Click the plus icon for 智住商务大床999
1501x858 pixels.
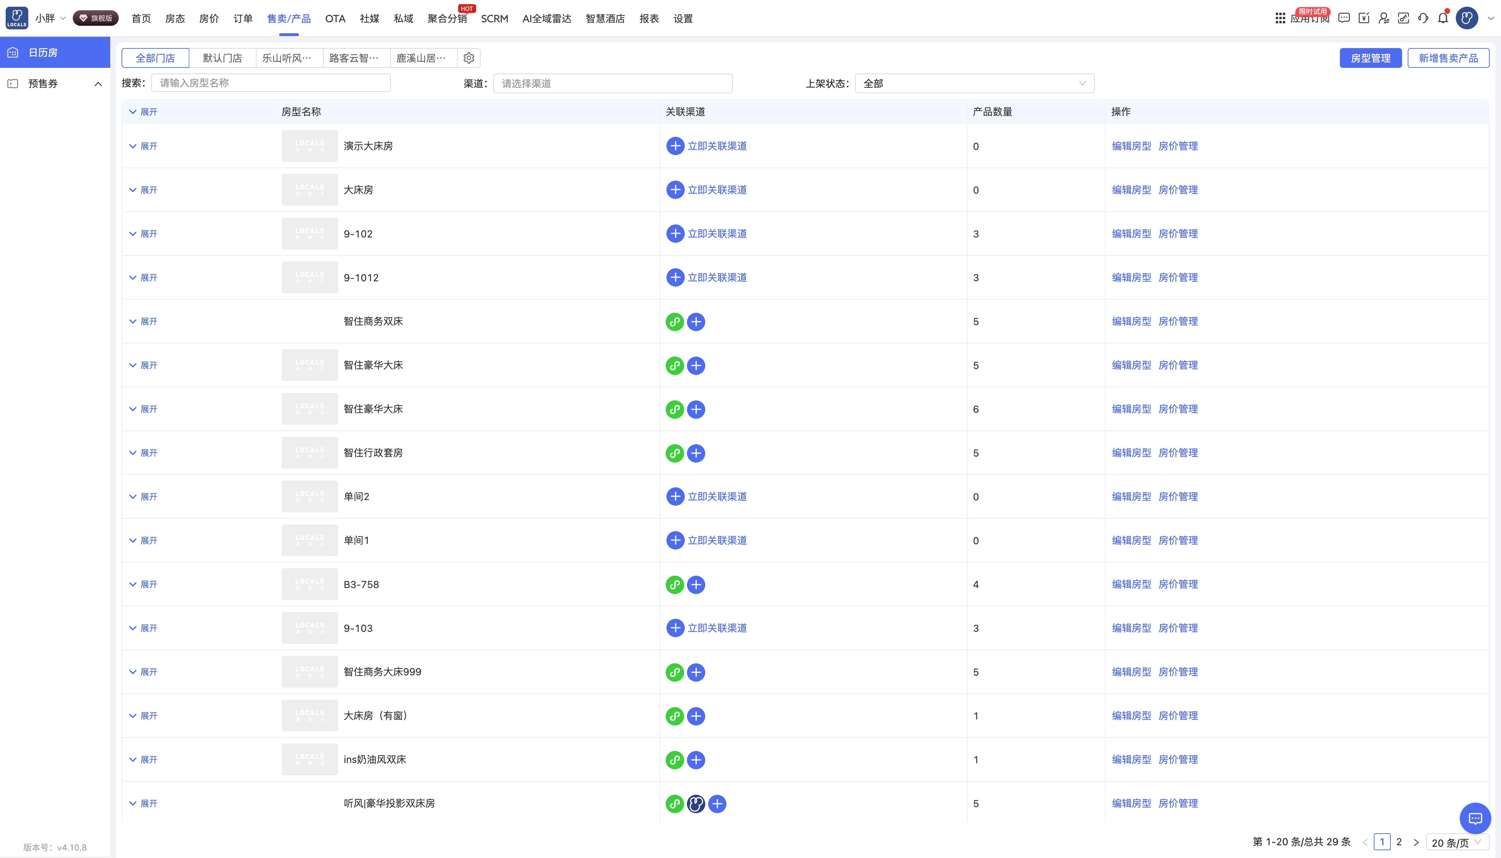[x=696, y=672]
